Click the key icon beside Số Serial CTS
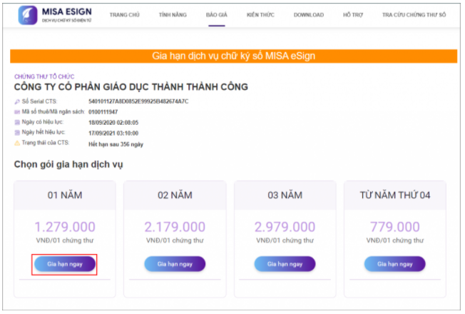The image size is (465, 314). click(17, 102)
